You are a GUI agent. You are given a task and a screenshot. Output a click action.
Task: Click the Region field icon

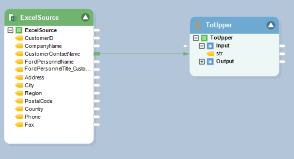(19, 93)
